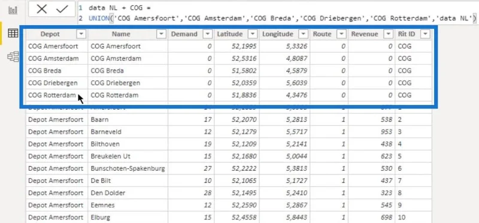Click the Name cell 'Bilthoven'

128,144
